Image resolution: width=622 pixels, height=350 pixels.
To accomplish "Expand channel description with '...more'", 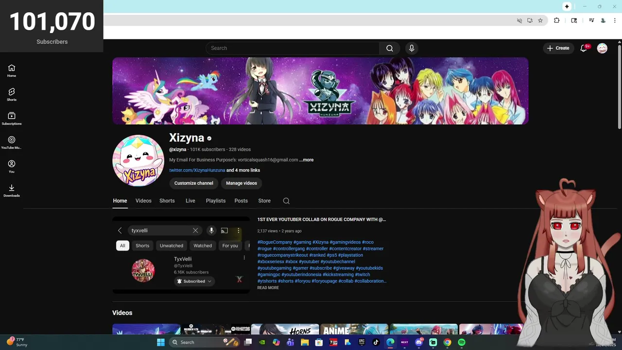I will (307, 160).
